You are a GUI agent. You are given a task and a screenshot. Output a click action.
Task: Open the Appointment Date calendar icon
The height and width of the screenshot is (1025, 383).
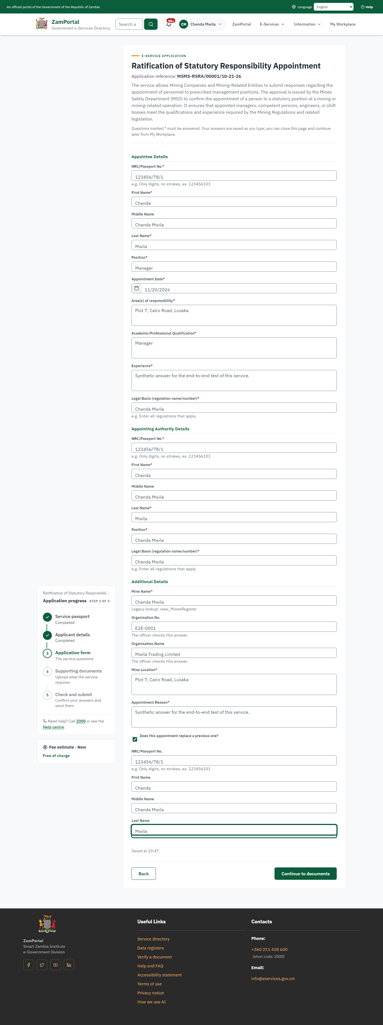pos(136,288)
